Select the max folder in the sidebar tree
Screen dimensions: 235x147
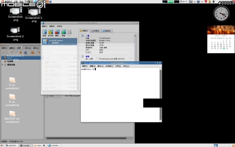point(9,58)
